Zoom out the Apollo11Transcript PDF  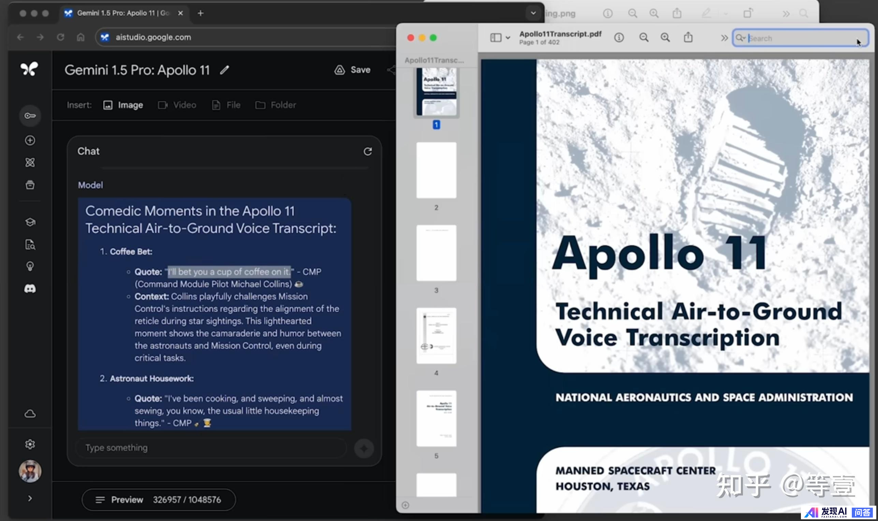(644, 37)
